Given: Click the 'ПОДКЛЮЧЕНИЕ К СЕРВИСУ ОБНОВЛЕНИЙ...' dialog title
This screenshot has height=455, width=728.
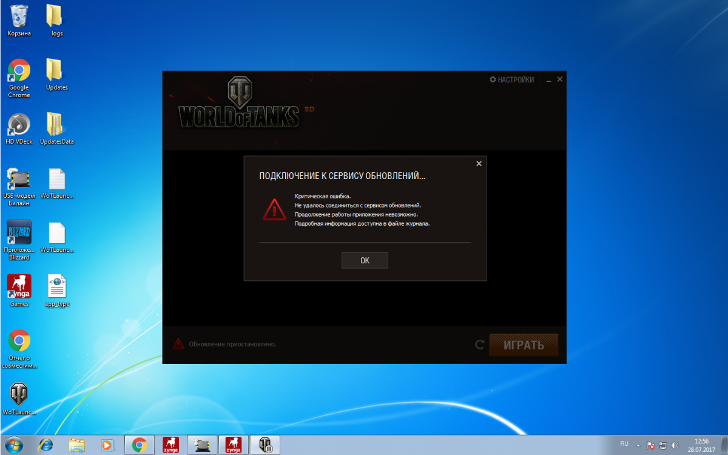Looking at the screenshot, I should pos(342,176).
